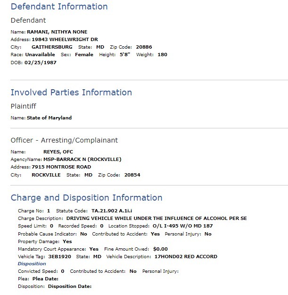This screenshot has width=288, height=295.
Task: Click plaintiff name State of Maryland
Action: (49, 118)
